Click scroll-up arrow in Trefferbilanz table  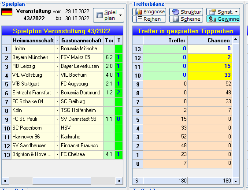pos(236,39)
